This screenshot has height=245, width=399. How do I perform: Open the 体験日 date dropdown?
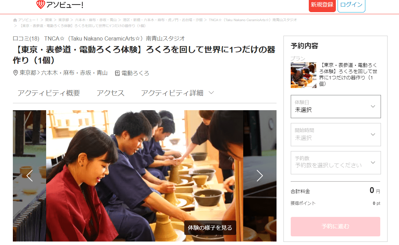[336, 106]
